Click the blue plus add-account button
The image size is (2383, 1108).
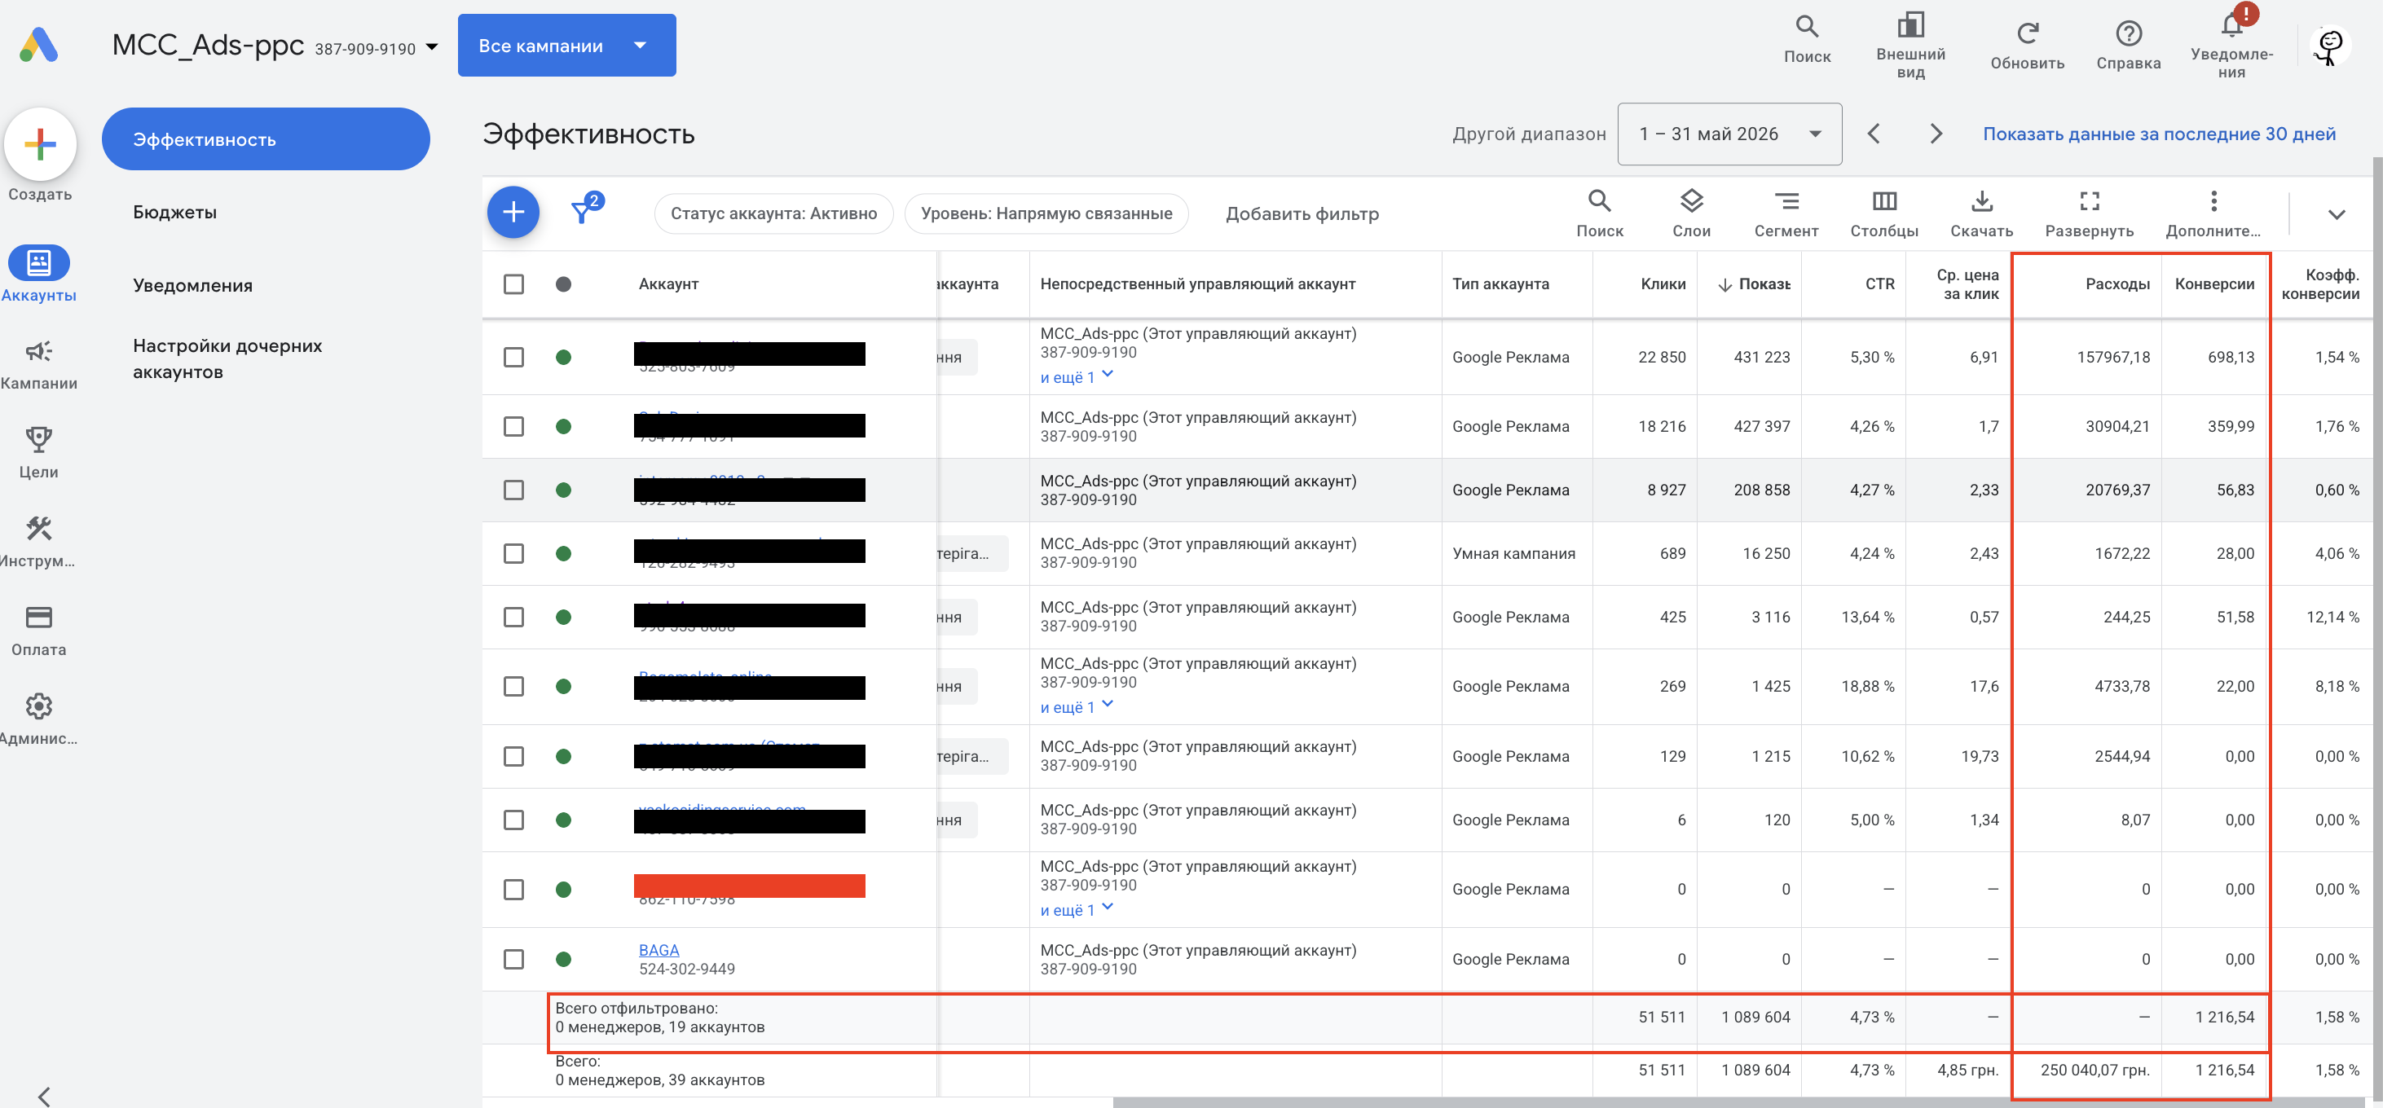click(513, 213)
